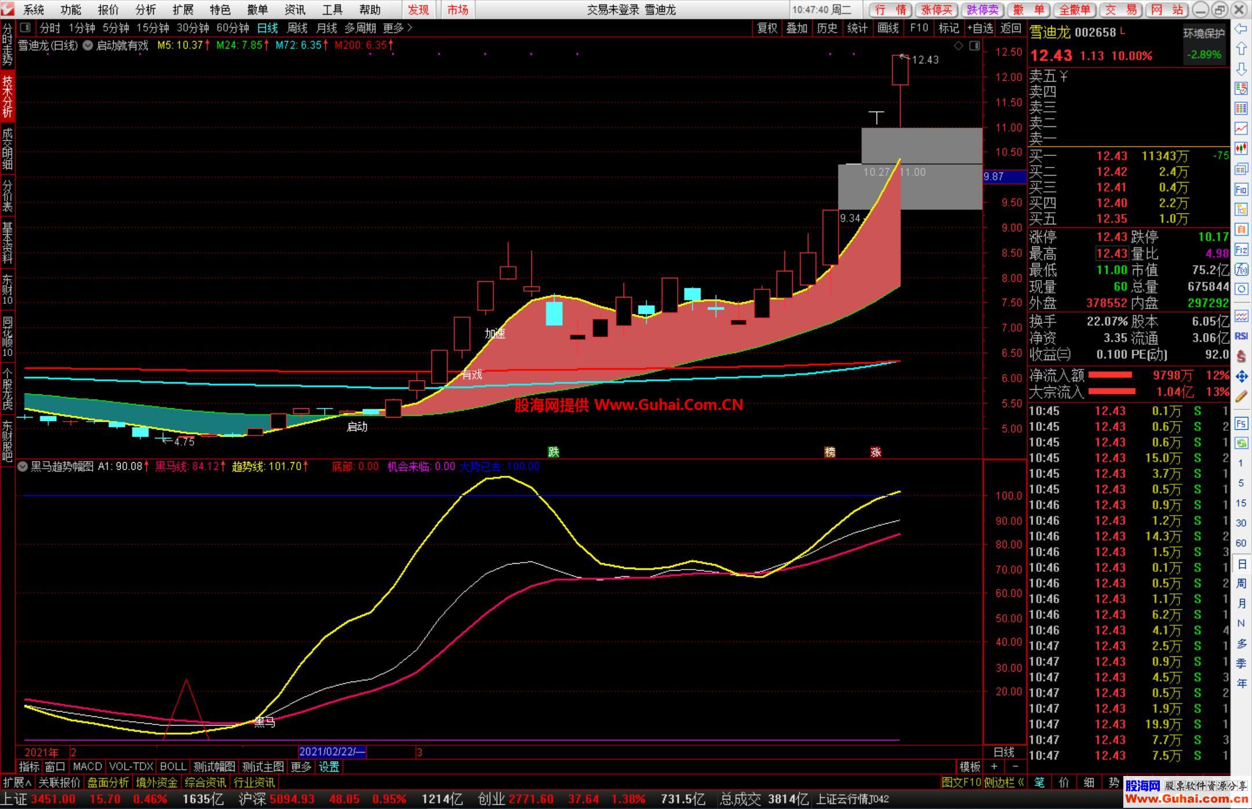Switch to 60分钟 period
1252x809 pixels.
click(x=232, y=28)
